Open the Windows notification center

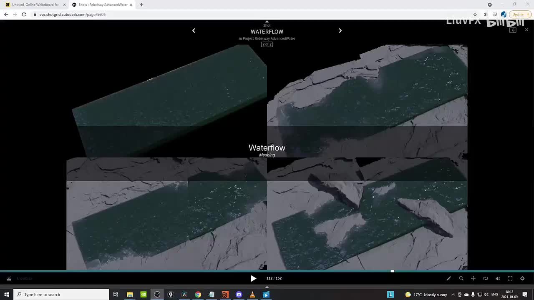tap(525, 295)
